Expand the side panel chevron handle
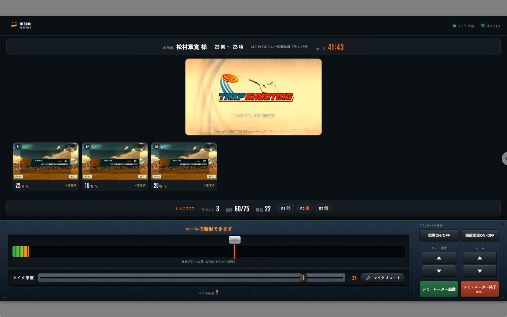The image size is (507, 317). 505,158
